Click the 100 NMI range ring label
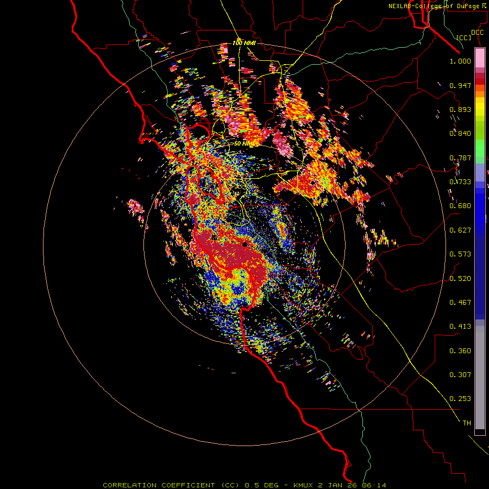 pos(244,43)
